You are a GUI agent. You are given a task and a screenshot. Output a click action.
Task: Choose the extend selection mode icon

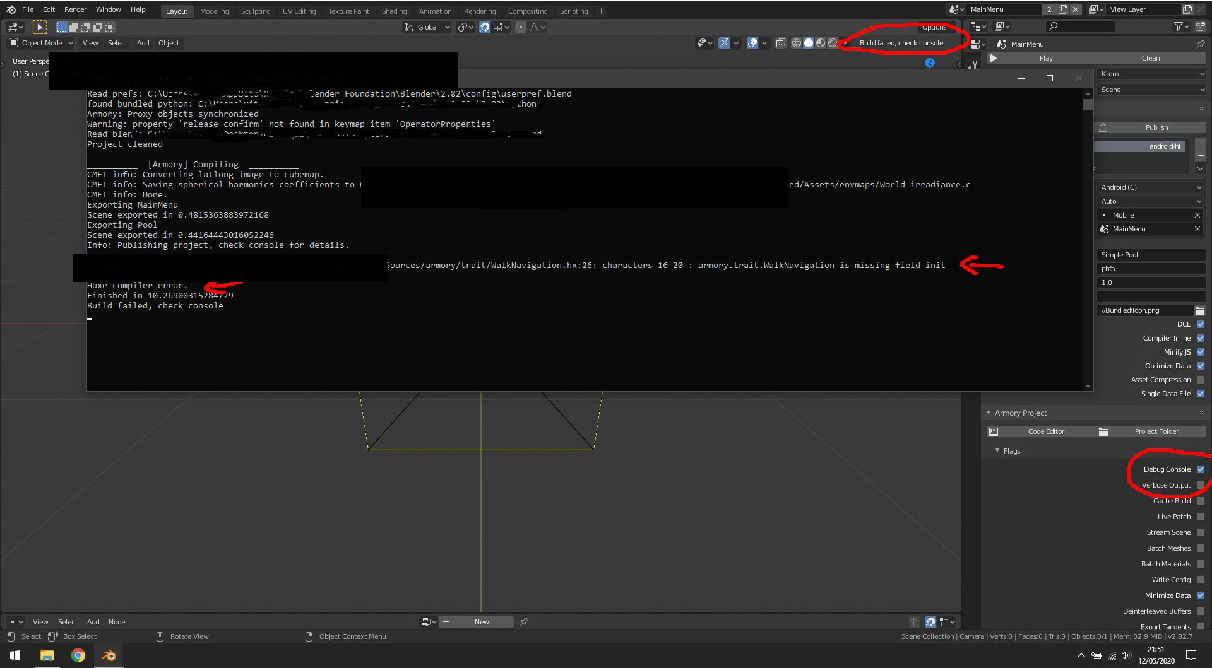[x=73, y=27]
